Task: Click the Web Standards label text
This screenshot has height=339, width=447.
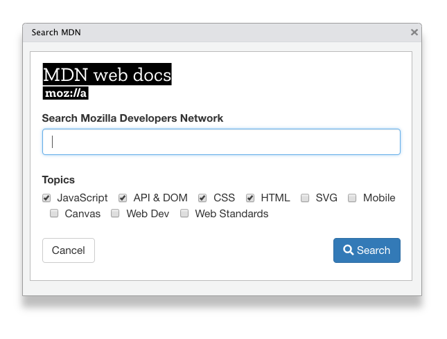Action: pos(231,214)
